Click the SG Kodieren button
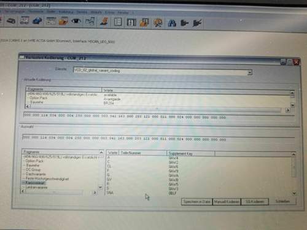 (x=255, y=202)
